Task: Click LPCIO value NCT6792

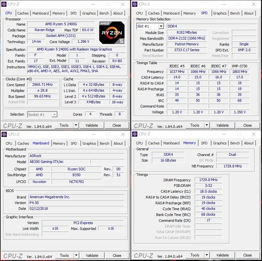Action: pos(76,182)
